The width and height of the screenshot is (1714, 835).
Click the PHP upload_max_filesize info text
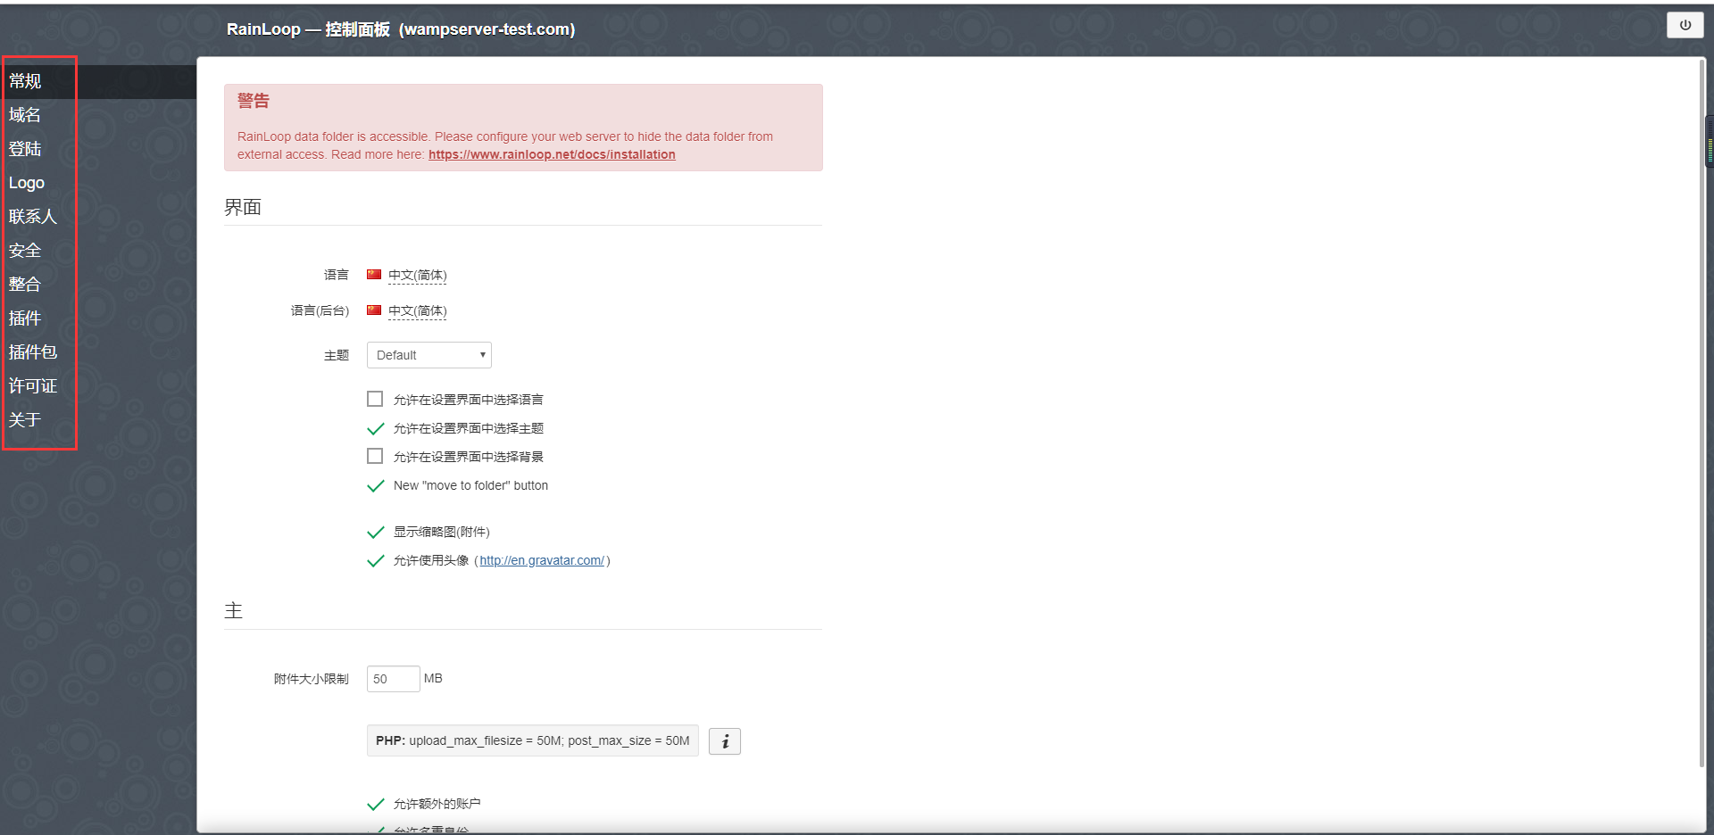point(533,740)
